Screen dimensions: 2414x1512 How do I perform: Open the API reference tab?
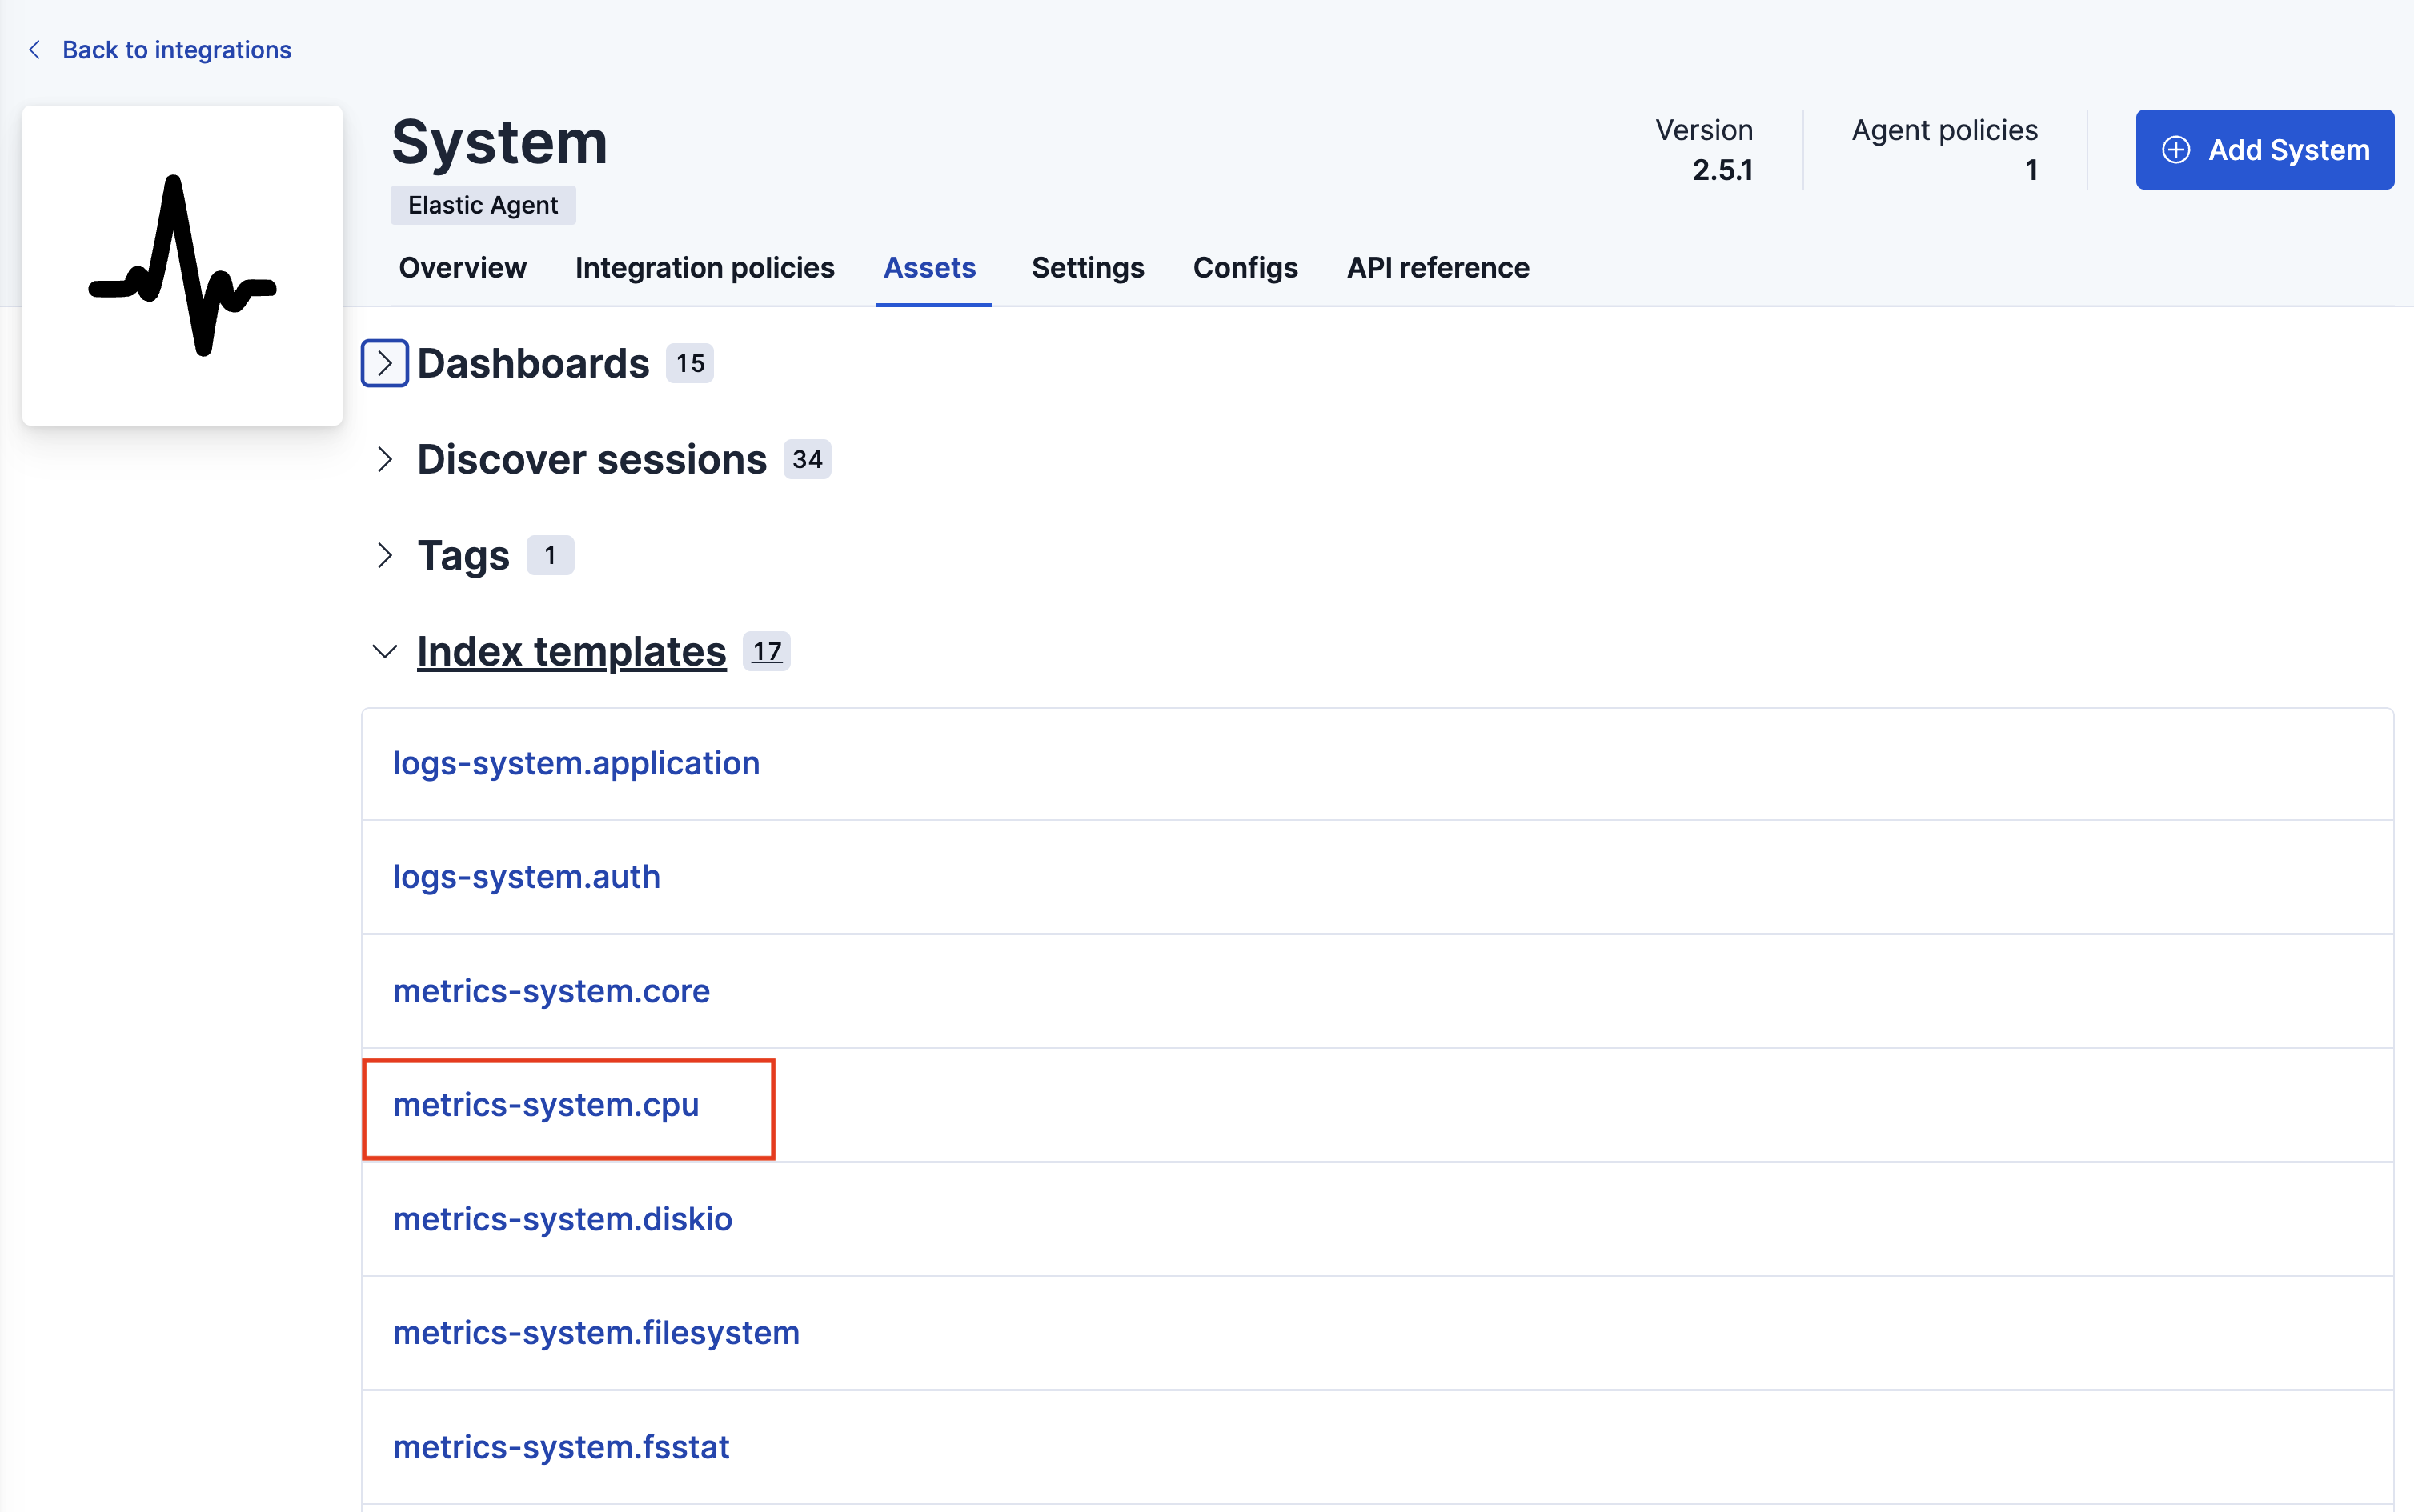[1438, 267]
